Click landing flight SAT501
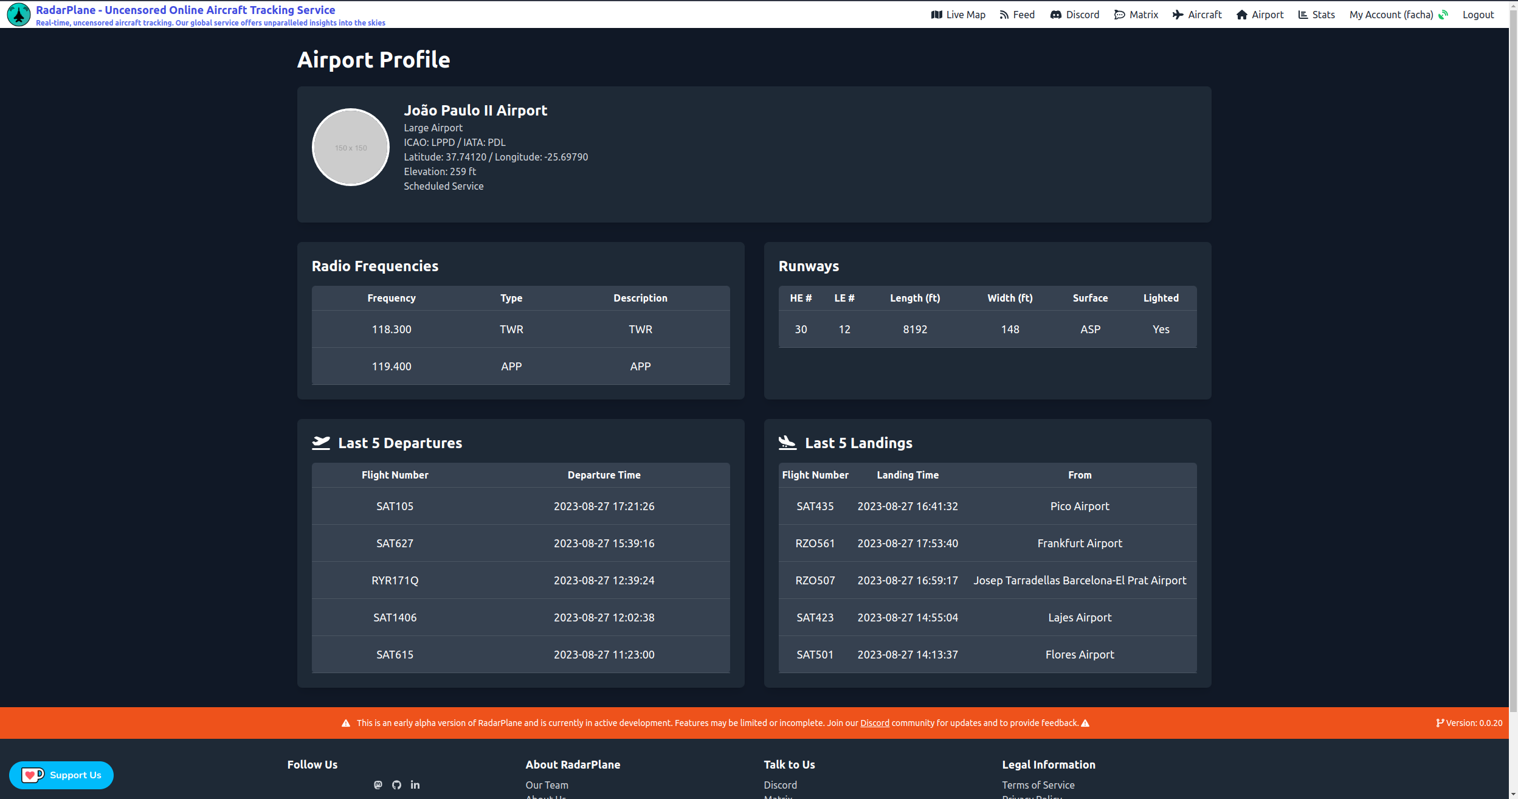Screen dimensions: 1518x799 [815, 654]
